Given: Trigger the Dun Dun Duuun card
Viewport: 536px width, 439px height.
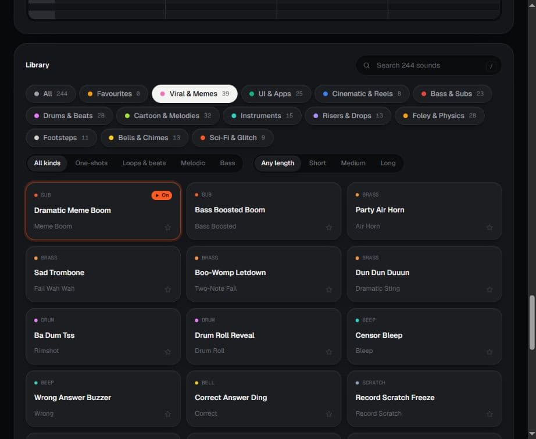Looking at the screenshot, I should click(x=424, y=274).
